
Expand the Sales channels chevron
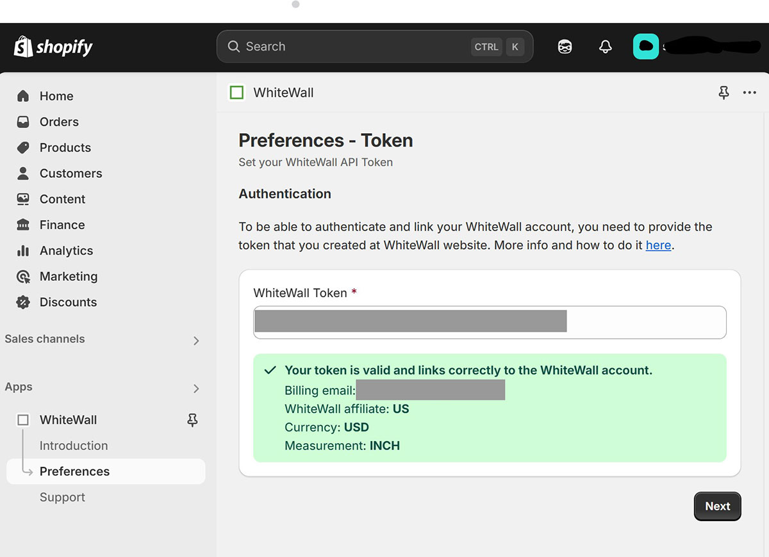click(196, 341)
